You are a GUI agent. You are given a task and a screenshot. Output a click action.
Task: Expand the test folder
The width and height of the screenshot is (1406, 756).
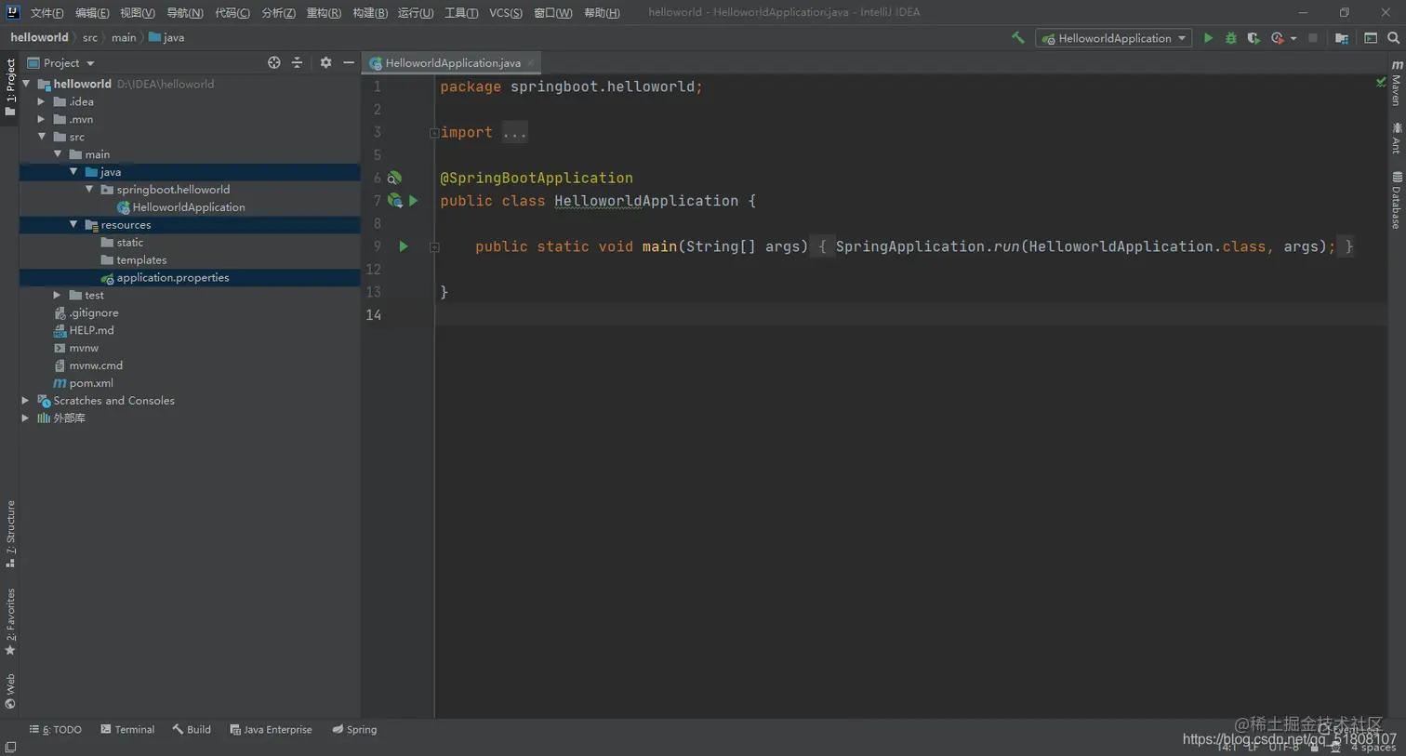[58, 295]
